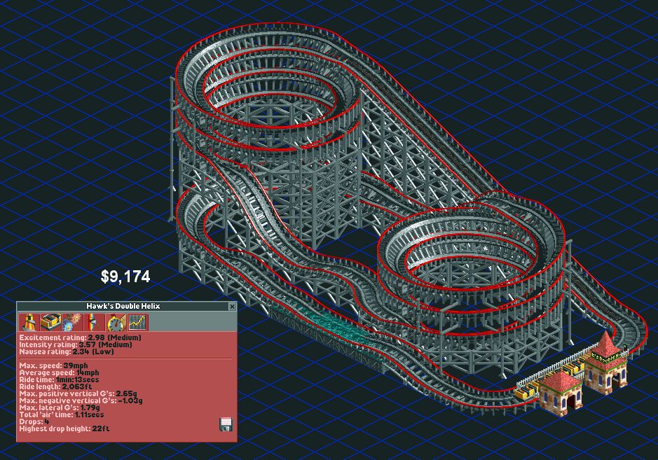The image size is (658, 460).
Task: Select the Ride length statistic
Action: click(55, 386)
